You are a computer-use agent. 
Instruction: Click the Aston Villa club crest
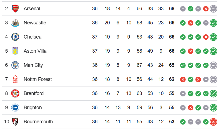click(x=15, y=51)
